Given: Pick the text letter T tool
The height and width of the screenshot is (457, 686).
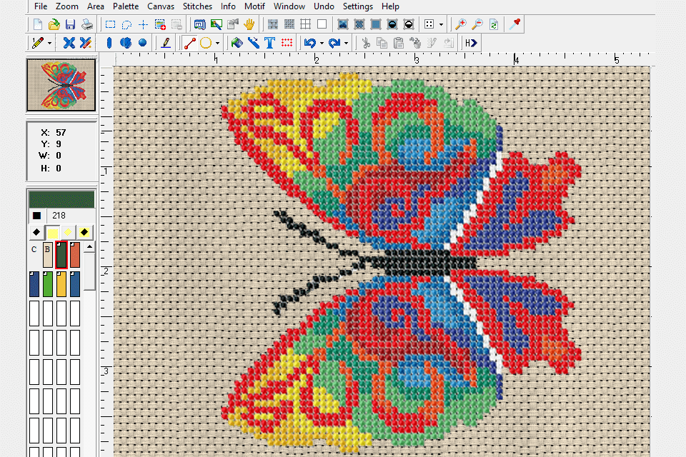Looking at the screenshot, I should 269,43.
